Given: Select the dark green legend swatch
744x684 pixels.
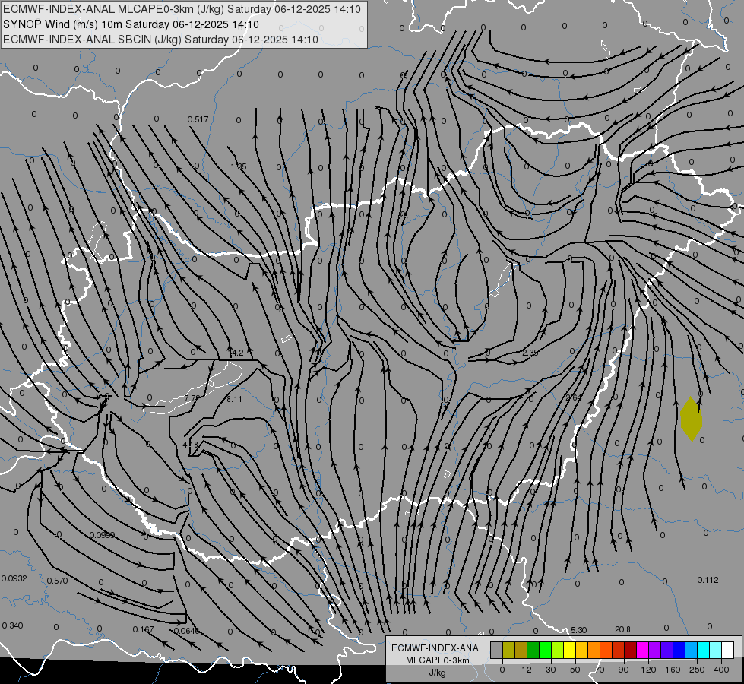Looking at the screenshot, I should pyautogui.click(x=533, y=651).
